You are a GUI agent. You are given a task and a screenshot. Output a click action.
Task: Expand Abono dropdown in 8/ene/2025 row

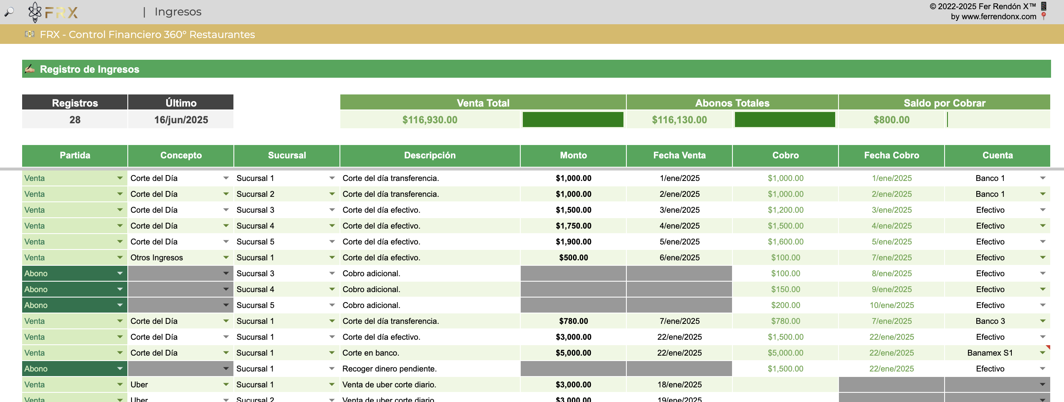(x=120, y=273)
